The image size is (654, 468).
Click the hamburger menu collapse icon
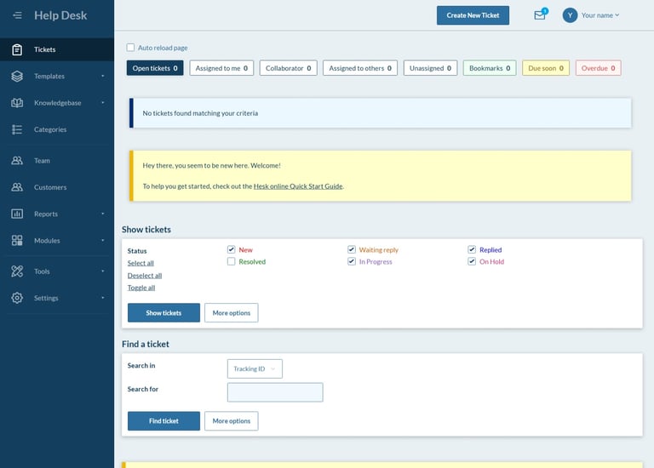tap(17, 15)
